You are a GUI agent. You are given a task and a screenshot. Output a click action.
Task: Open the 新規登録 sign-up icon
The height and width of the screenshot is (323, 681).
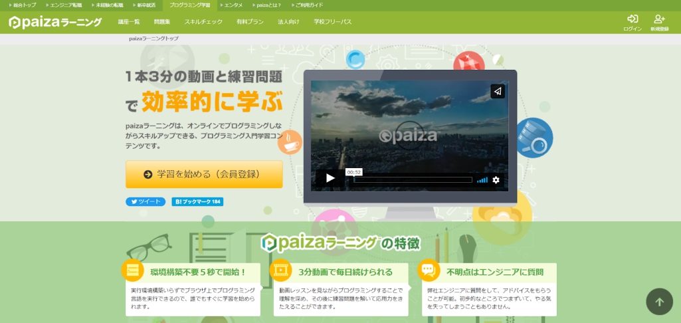coord(659,23)
